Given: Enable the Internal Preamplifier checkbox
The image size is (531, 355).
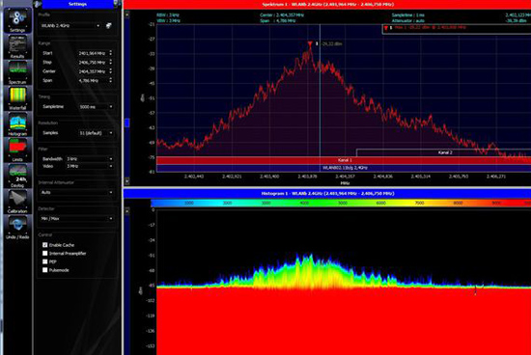Looking at the screenshot, I should click(x=45, y=253).
